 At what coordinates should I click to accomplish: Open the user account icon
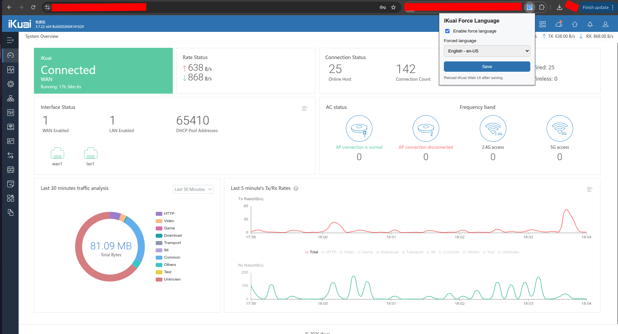(605, 24)
